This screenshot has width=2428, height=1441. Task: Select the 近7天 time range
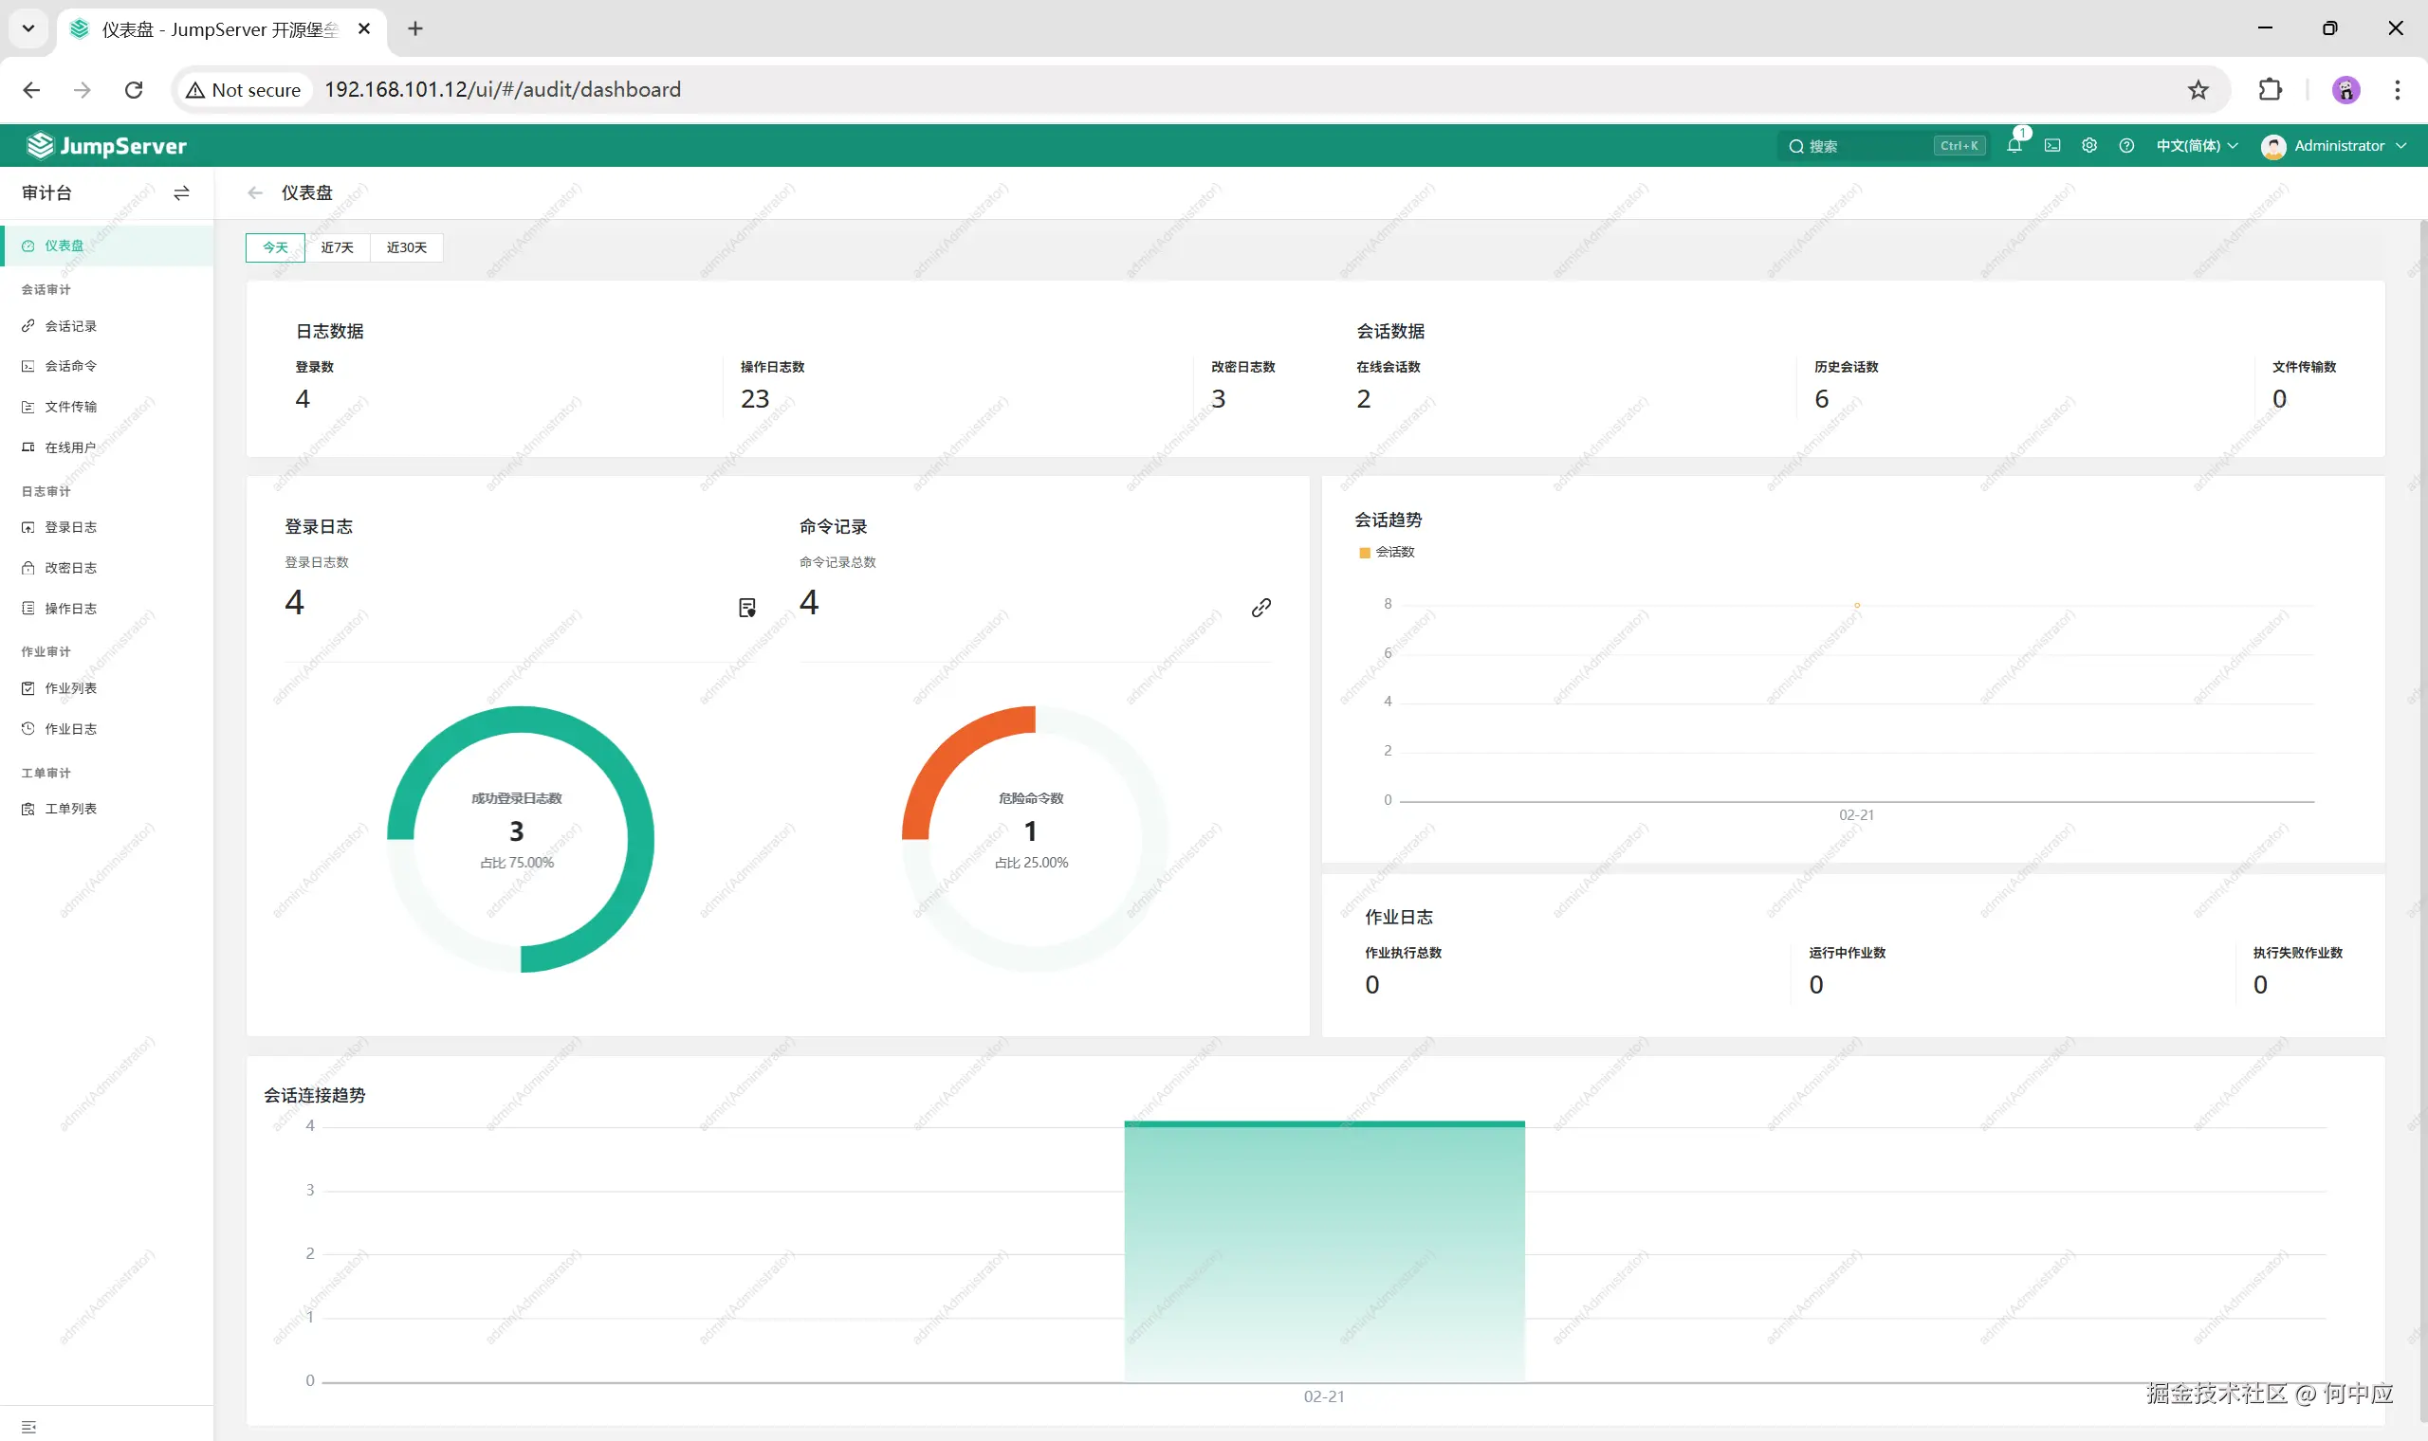(337, 247)
